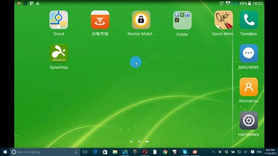This screenshot has height=156, width=278.
Task: Open Skype from the taskbar
Action: click(185, 152)
